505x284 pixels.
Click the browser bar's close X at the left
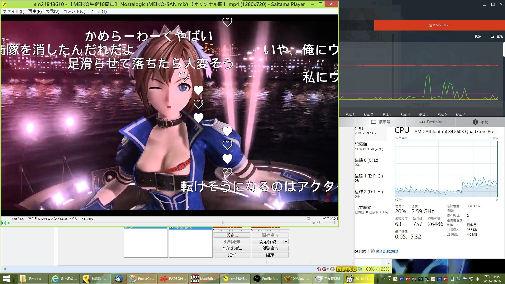(5, 269)
